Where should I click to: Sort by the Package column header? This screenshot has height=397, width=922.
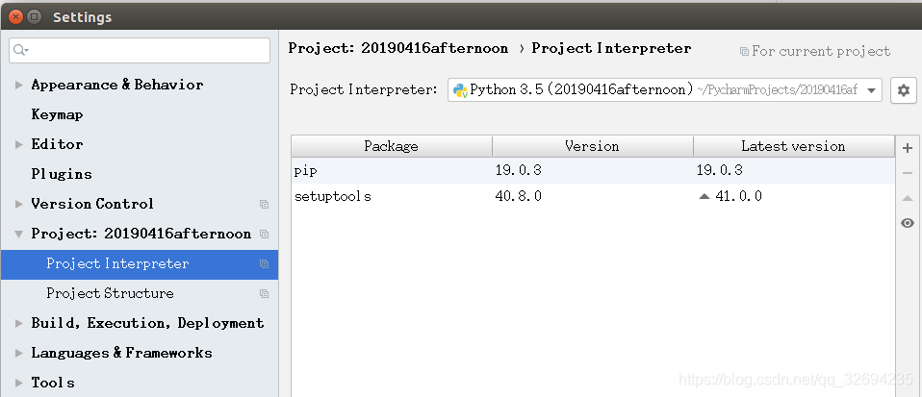point(392,146)
